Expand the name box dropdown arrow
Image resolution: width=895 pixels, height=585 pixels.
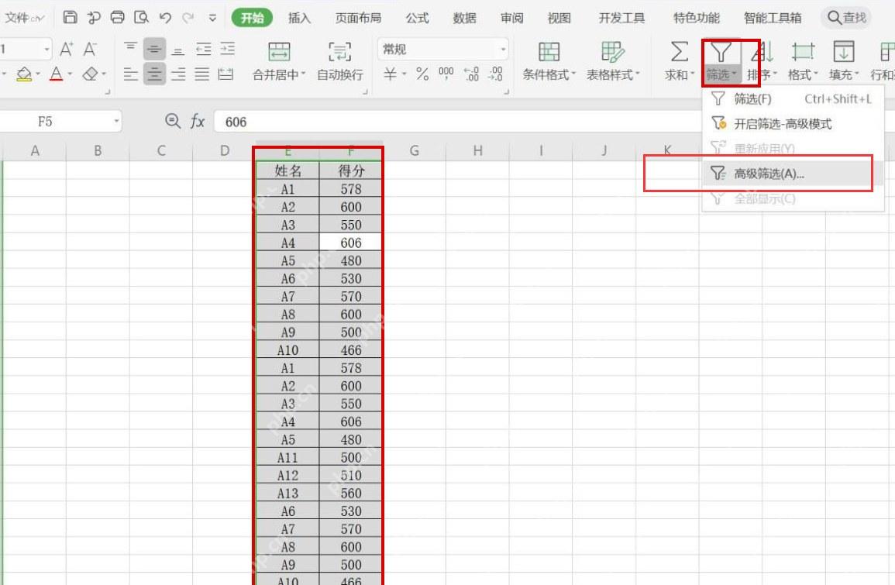[116, 121]
